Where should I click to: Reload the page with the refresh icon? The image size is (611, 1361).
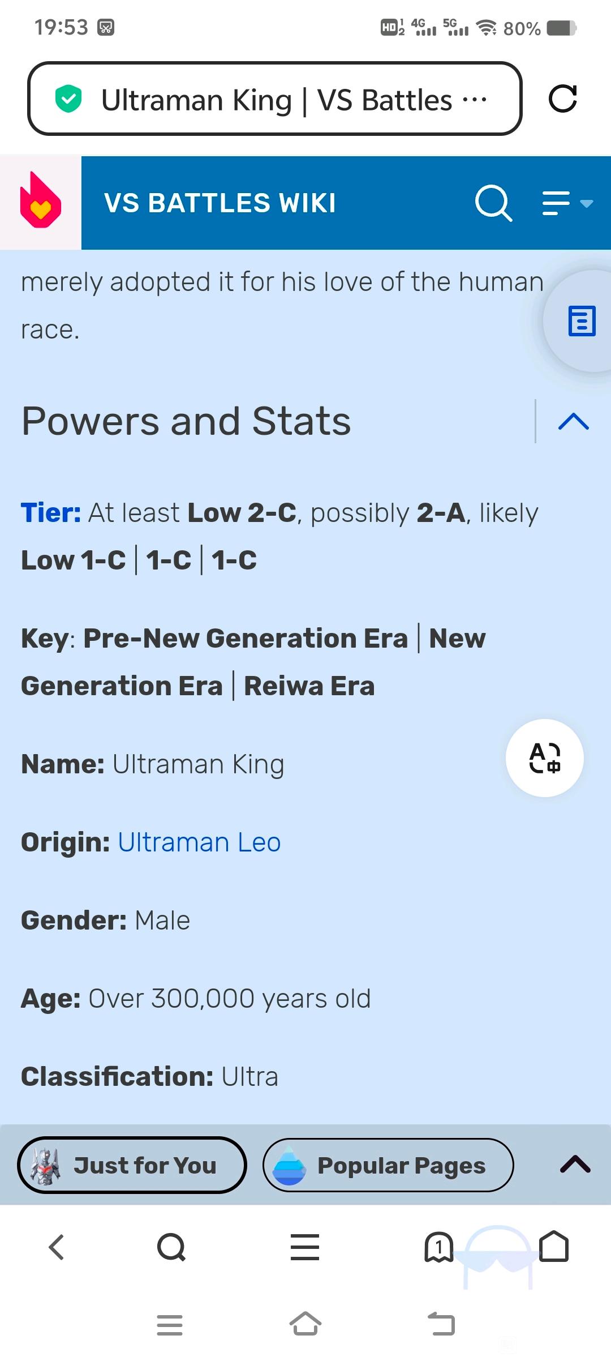tap(563, 99)
